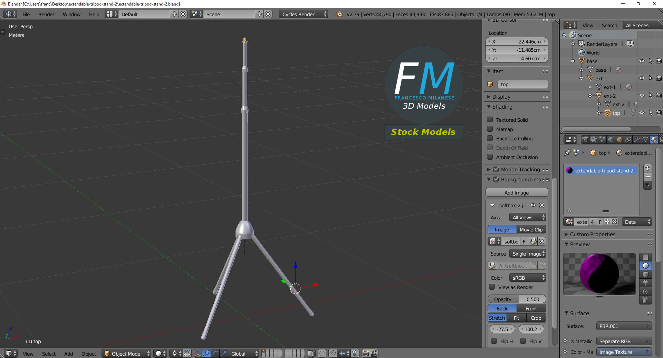
Task: Select the rotate manipulator arc icon
Action: tap(215, 354)
